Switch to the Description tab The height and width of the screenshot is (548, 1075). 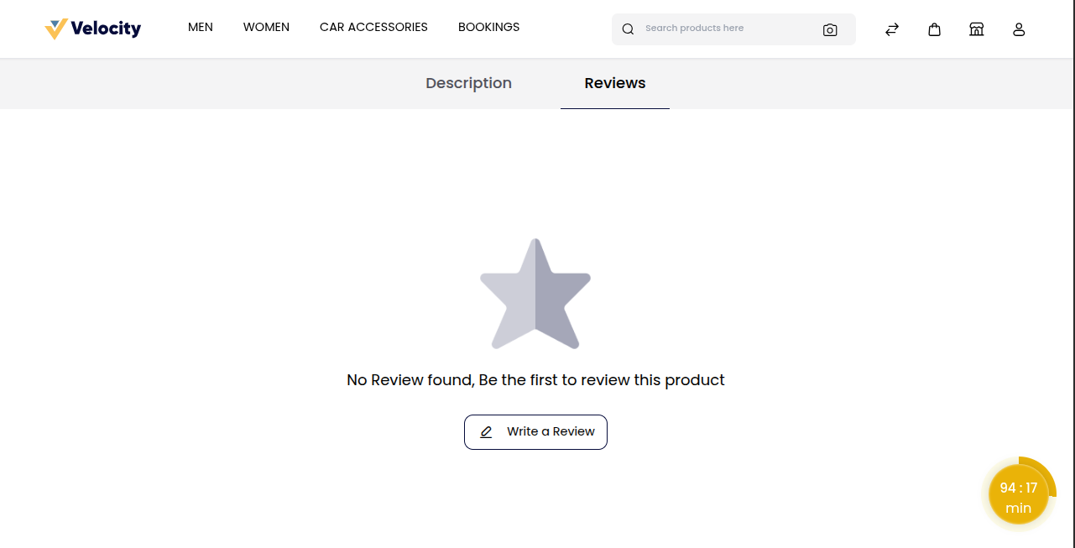pyautogui.click(x=468, y=83)
